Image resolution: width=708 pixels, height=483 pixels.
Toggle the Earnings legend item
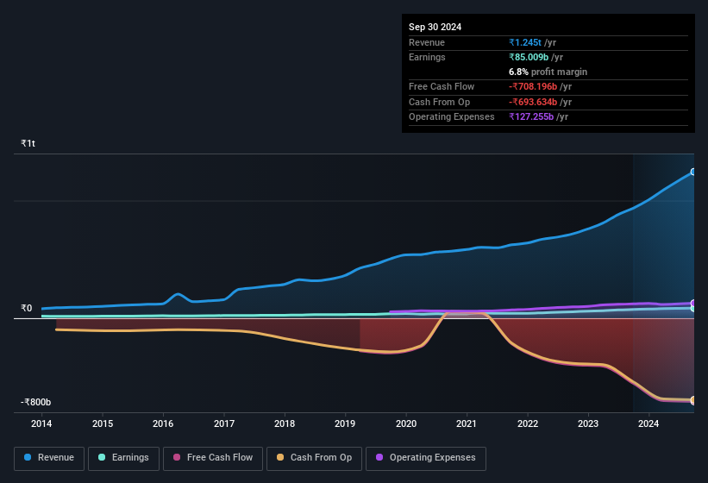coord(122,458)
